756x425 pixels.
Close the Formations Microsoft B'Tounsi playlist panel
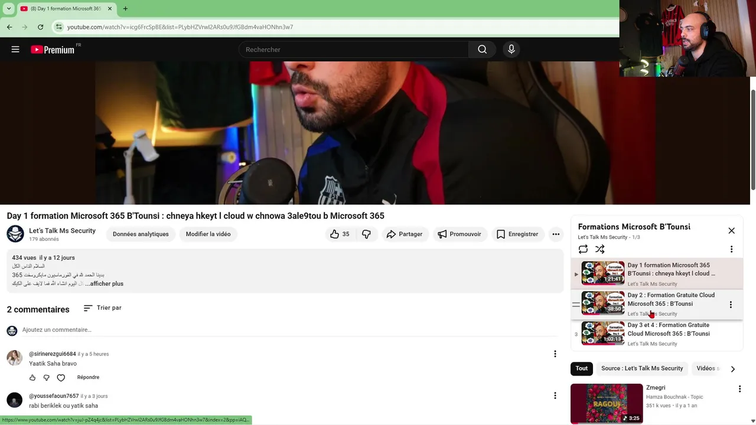pyautogui.click(x=731, y=231)
